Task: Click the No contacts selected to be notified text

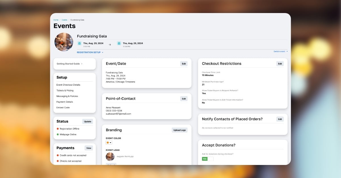Action: pyautogui.click(x=217, y=128)
